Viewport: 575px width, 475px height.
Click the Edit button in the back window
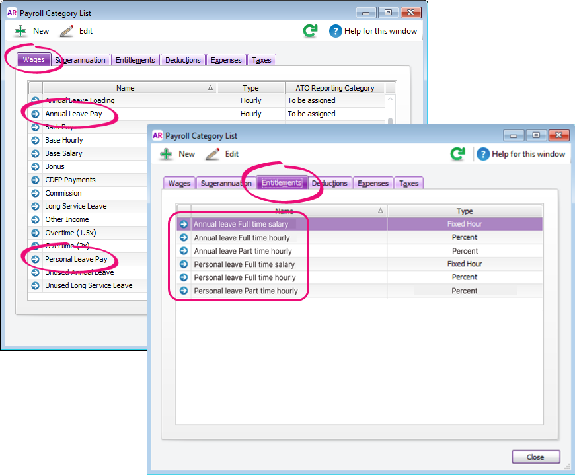pyautogui.click(x=76, y=31)
